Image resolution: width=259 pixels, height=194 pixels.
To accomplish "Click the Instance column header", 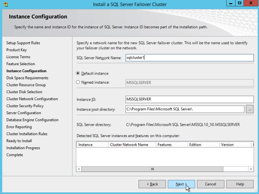I will (x=92, y=145).
